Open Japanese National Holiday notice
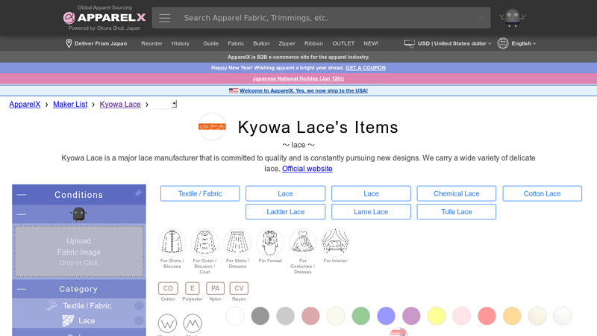 coord(298,78)
